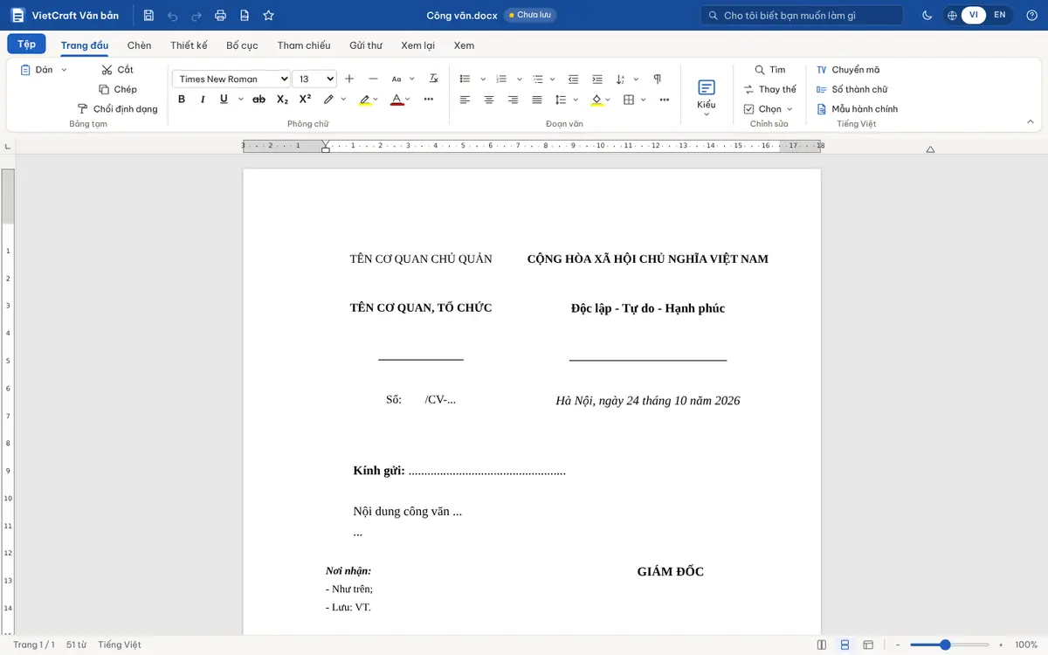Justify the paragraph text
Viewport: 1048px width, 655px height.
click(x=537, y=100)
